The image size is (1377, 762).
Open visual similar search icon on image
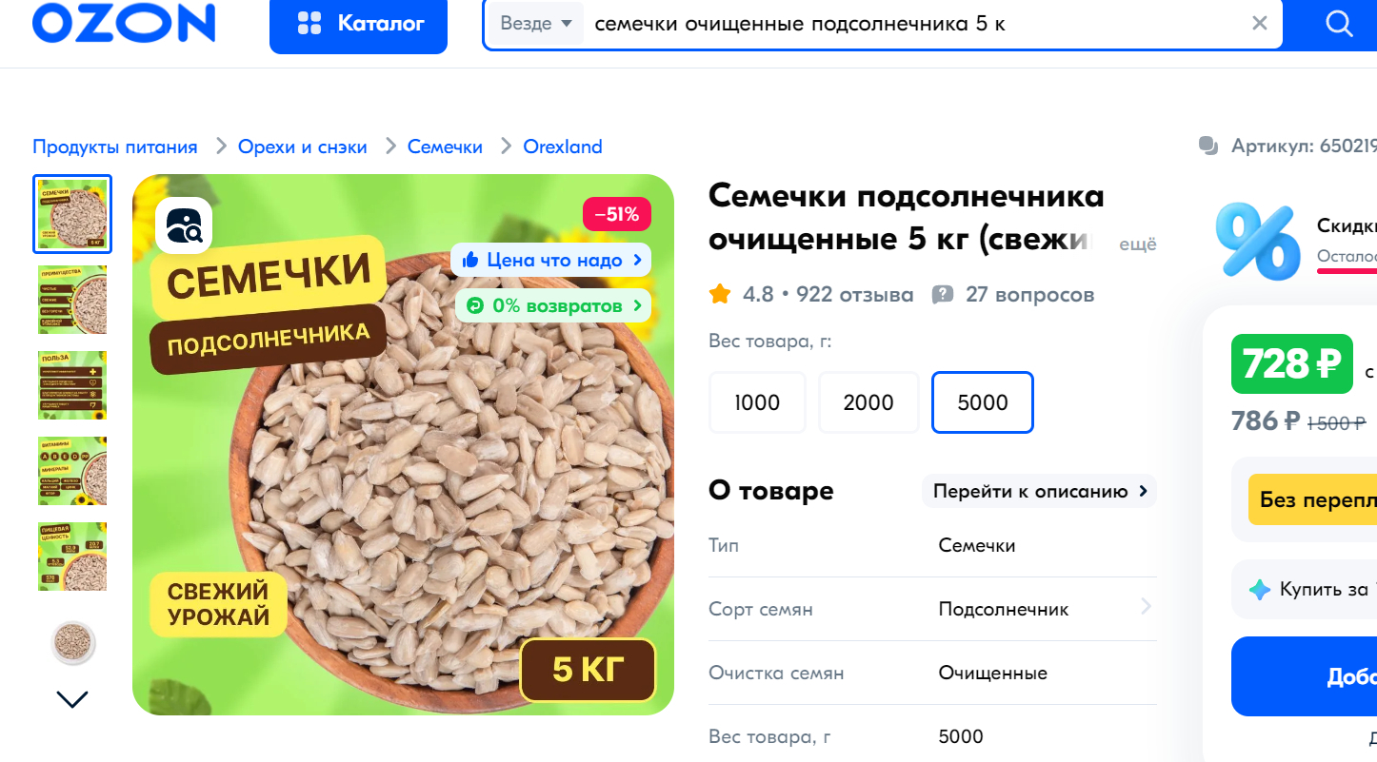coord(183,225)
